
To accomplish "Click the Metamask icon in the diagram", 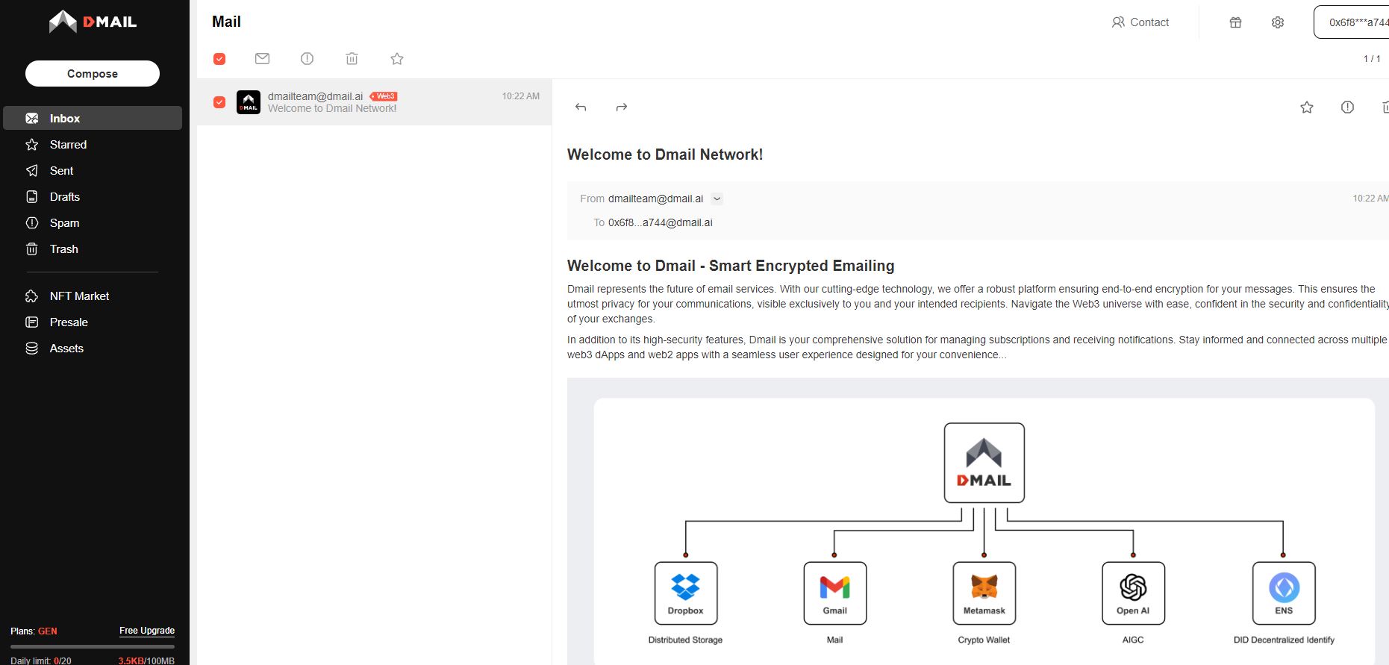I will tap(984, 593).
